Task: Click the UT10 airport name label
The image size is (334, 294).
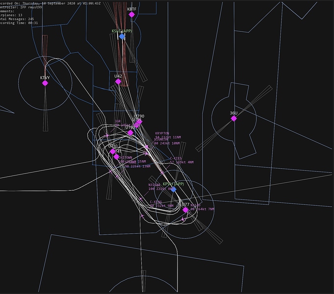Action: click(113, 146)
